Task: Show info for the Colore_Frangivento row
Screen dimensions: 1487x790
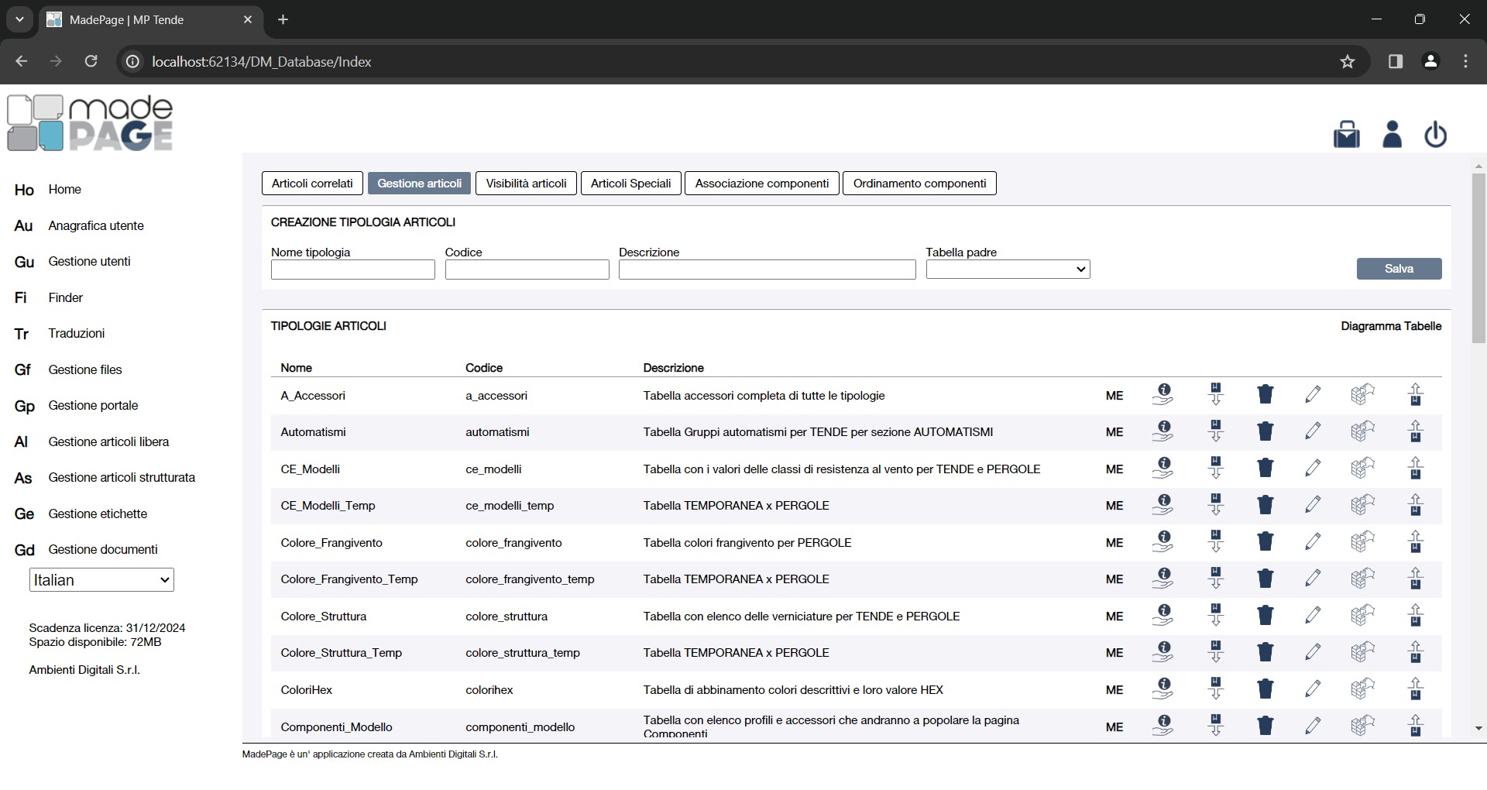Action: [1162, 542]
